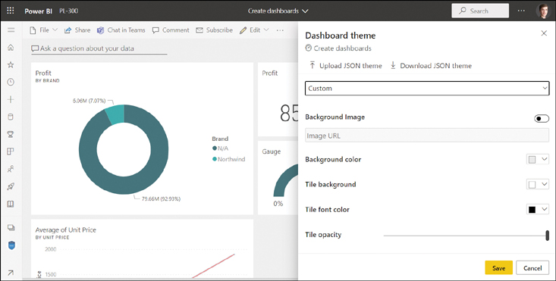The width and height of the screenshot is (556, 281).
Task: Open user profile picture
Action: tap(543, 11)
